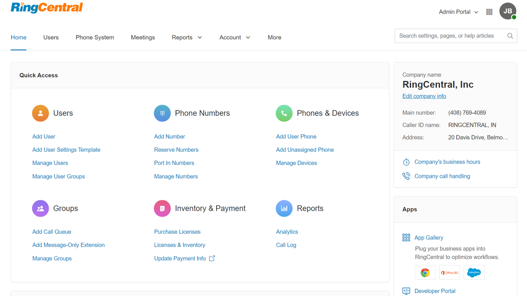The width and height of the screenshot is (527, 296).
Task: Open Company call handling link
Action: click(x=442, y=176)
